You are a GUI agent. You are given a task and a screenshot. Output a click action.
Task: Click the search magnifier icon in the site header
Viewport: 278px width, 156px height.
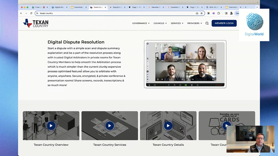coord(207,23)
